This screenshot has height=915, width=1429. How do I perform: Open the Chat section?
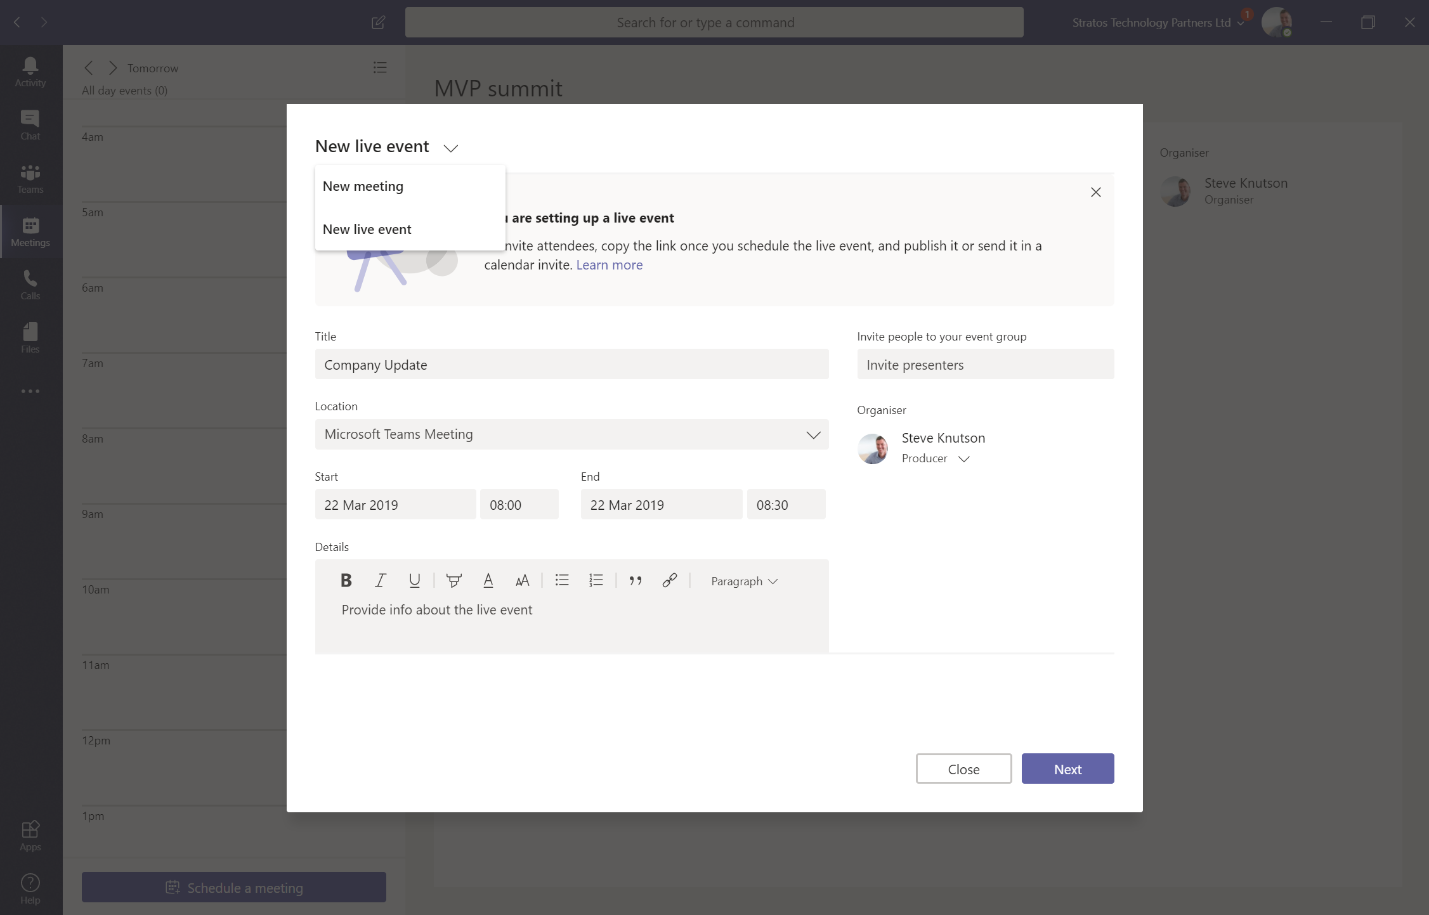(x=29, y=123)
